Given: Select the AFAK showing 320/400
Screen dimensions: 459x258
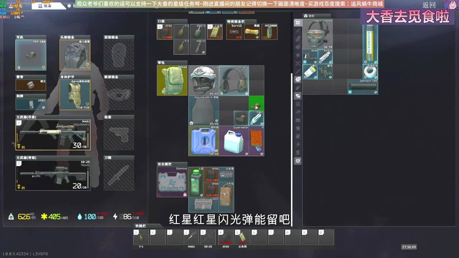Looking at the screenshot, I should coord(212,190).
